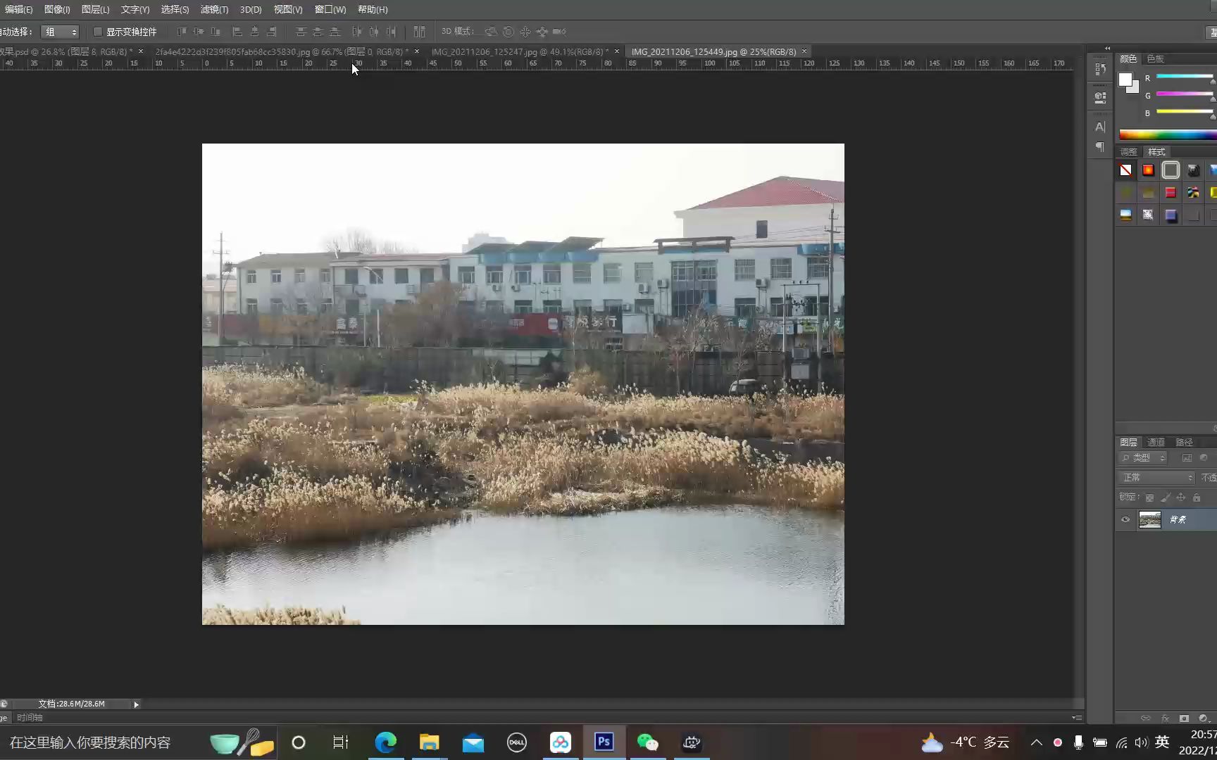Open the 3D/Properties panel icon in dock

point(1100,98)
